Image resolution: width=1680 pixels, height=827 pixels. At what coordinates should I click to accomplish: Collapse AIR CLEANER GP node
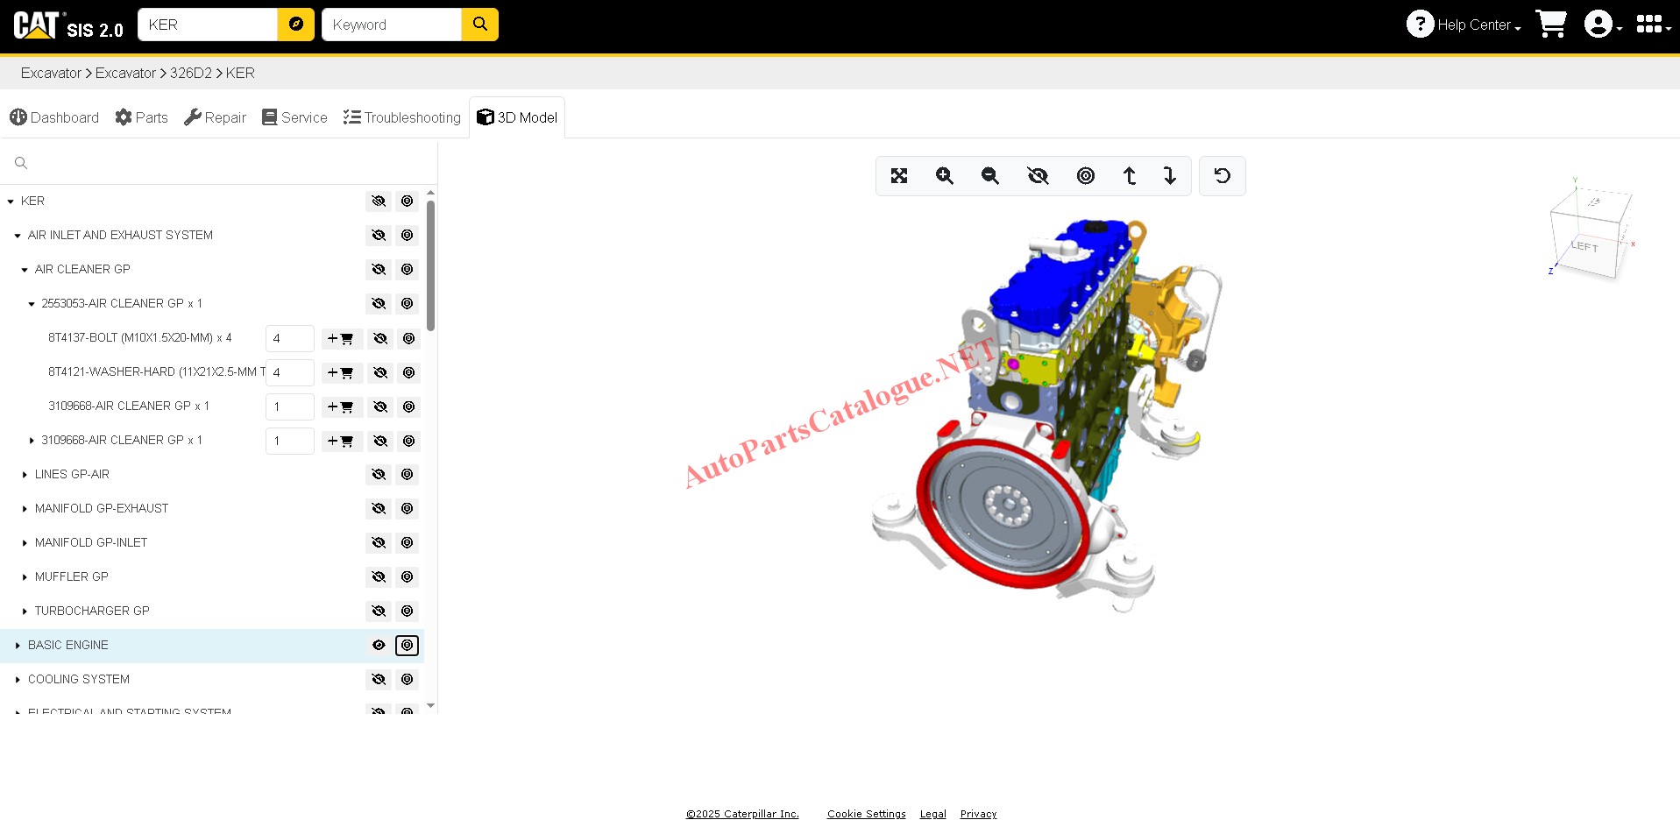25,270
